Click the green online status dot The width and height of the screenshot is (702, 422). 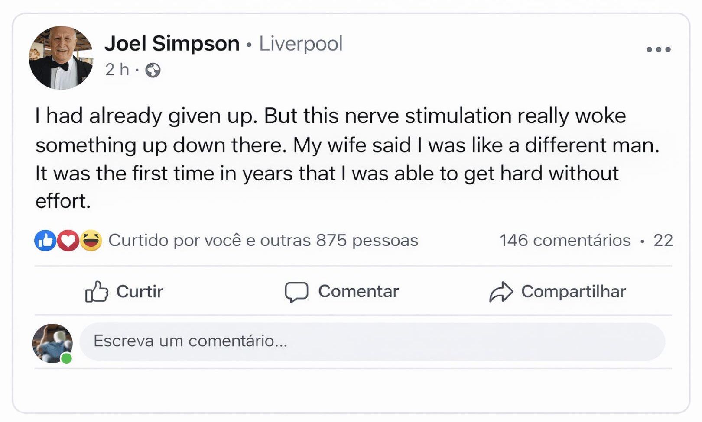pyautogui.click(x=66, y=358)
